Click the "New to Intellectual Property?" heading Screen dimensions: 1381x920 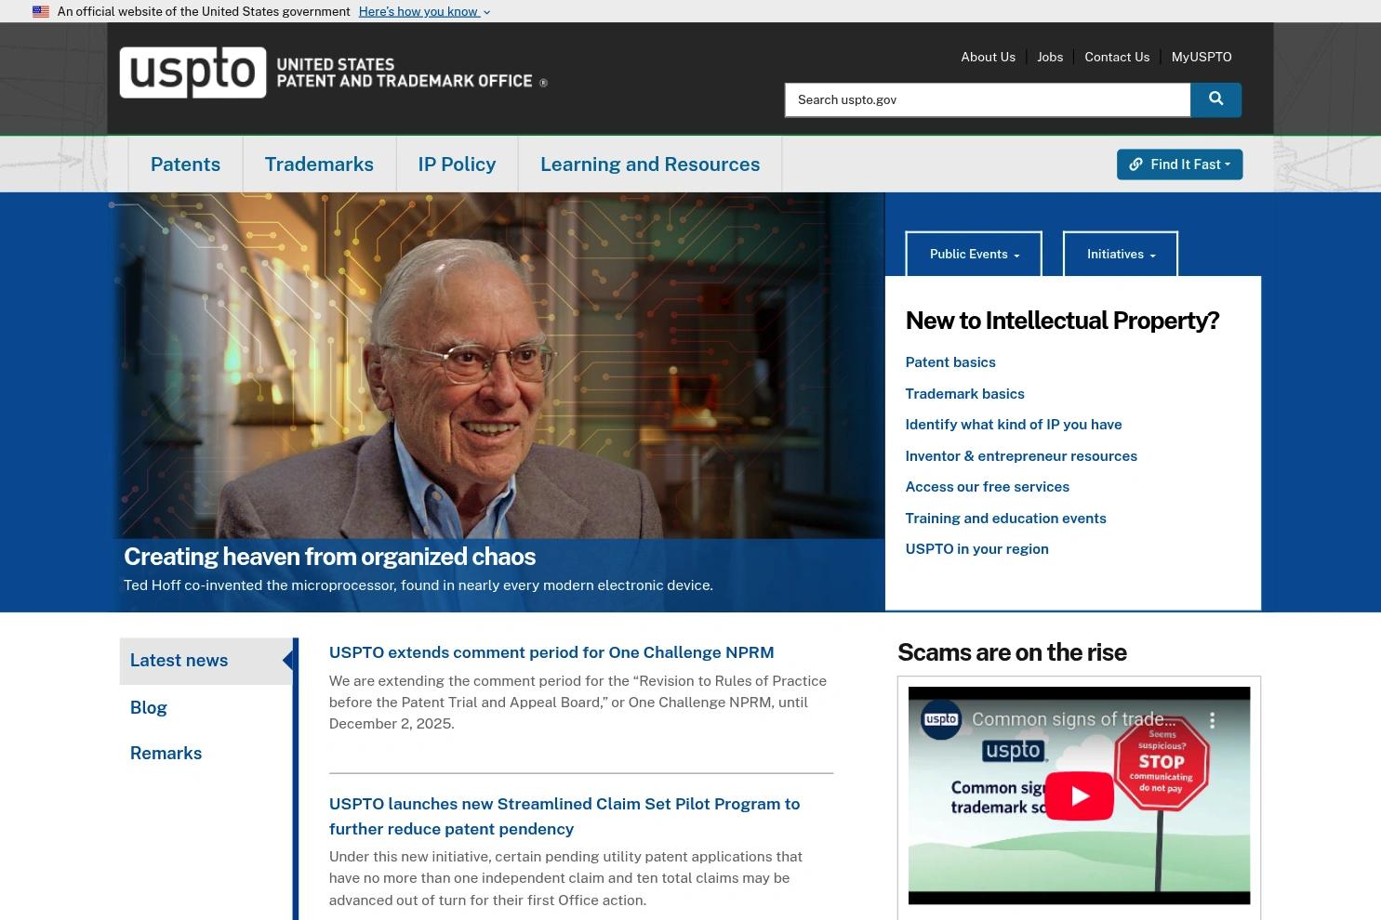1062,321
